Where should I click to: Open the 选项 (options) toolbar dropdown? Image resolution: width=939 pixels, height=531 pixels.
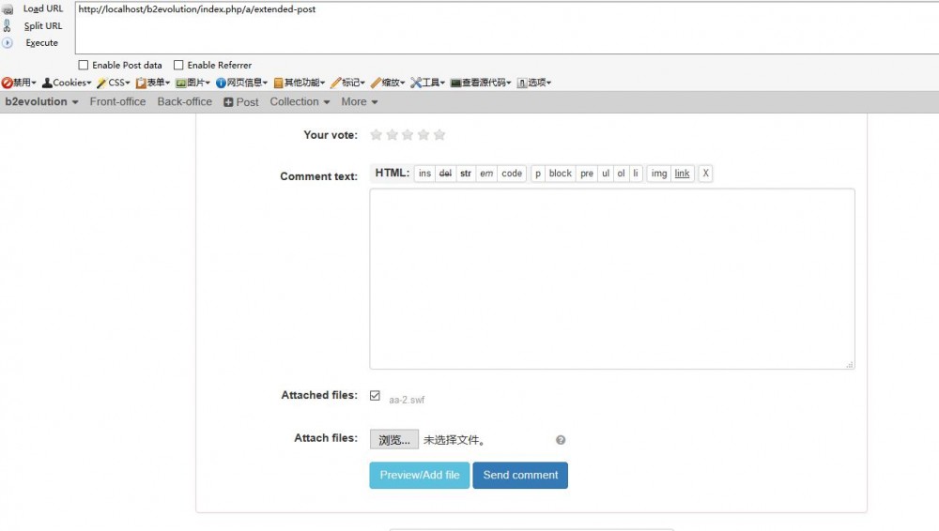[534, 83]
